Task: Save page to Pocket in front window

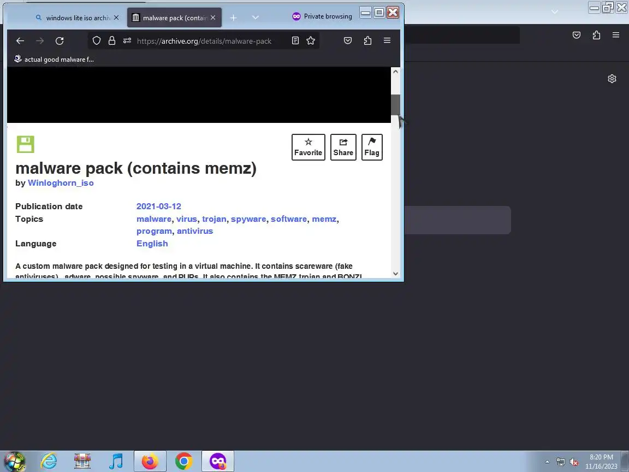Action: [348, 40]
